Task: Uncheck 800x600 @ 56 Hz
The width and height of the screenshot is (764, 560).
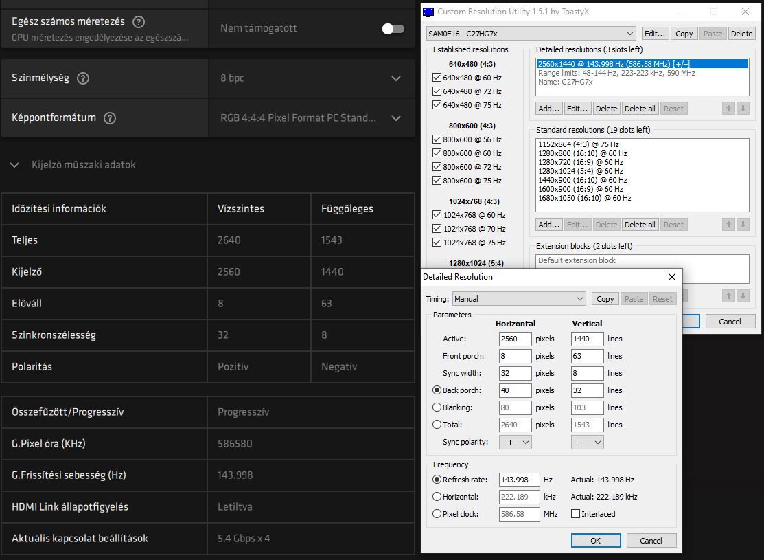Action: pyautogui.click(x=437, y=139)
